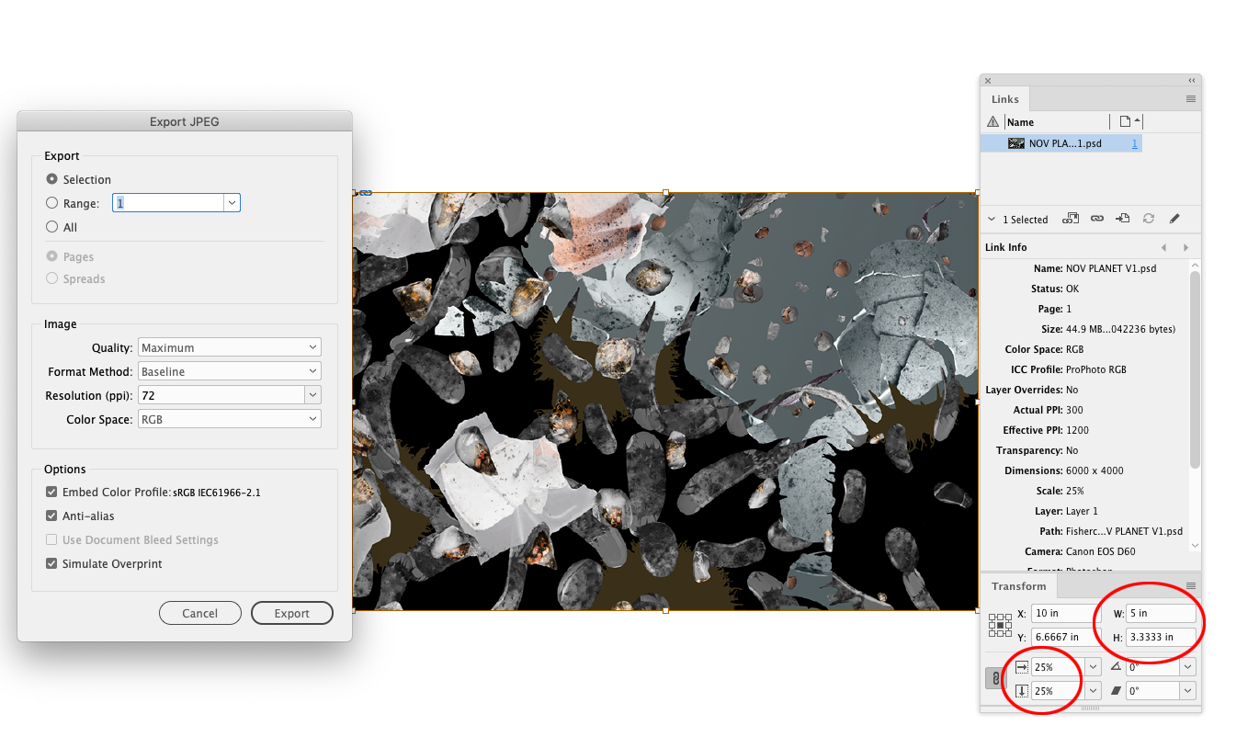
Task: Set center reference point in the proxy locator
Action: tap(1001, 625)
